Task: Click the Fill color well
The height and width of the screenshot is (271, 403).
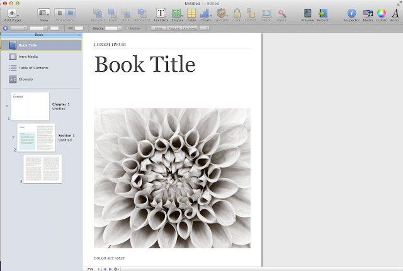Action: pyautogui.click(x=79, y=28)
